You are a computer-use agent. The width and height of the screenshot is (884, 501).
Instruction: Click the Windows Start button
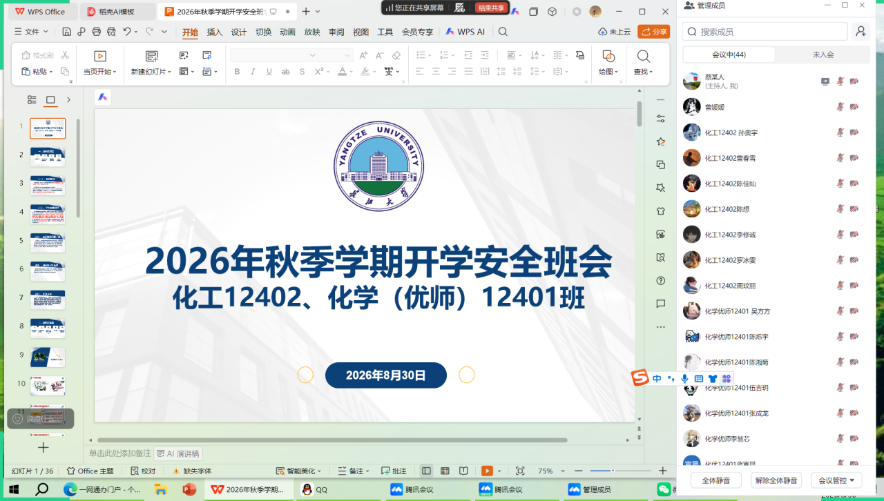pyautogui.click(x=15, y=489)
